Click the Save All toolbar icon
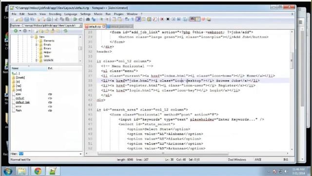This screenshot has height=176, width=312. click(32, 20)
